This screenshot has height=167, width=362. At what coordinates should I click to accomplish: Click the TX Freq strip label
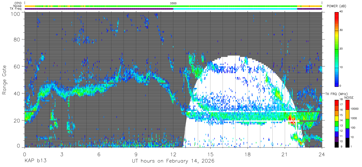pos(16,9)
